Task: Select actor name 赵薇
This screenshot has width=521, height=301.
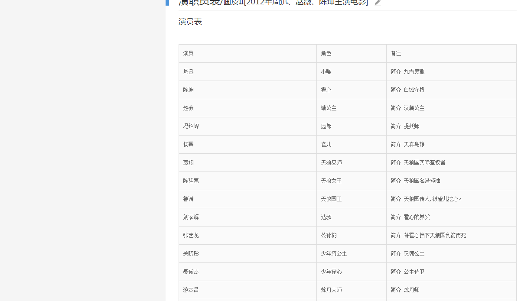Action: (188, 108)
